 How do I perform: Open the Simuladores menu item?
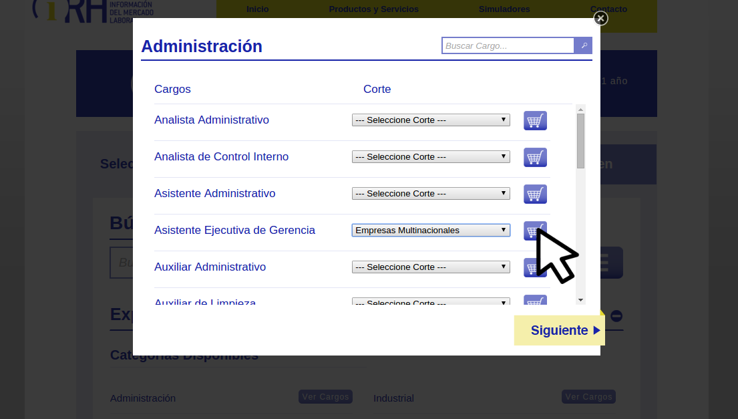coord(504,9)
